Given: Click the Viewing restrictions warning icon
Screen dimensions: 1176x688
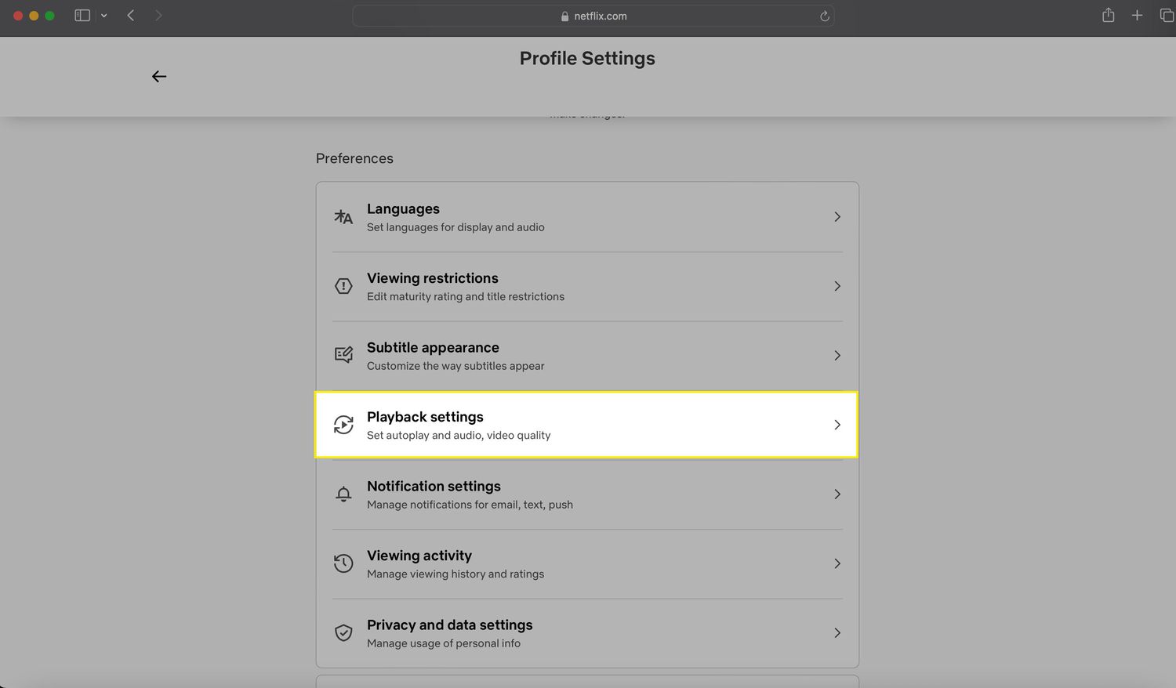Looking at the screenshot, I should click(x=343, y=286).
